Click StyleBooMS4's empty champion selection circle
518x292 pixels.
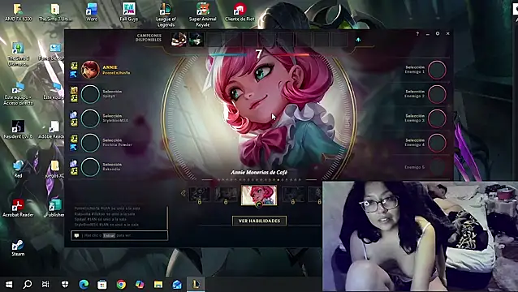(90, 118)
